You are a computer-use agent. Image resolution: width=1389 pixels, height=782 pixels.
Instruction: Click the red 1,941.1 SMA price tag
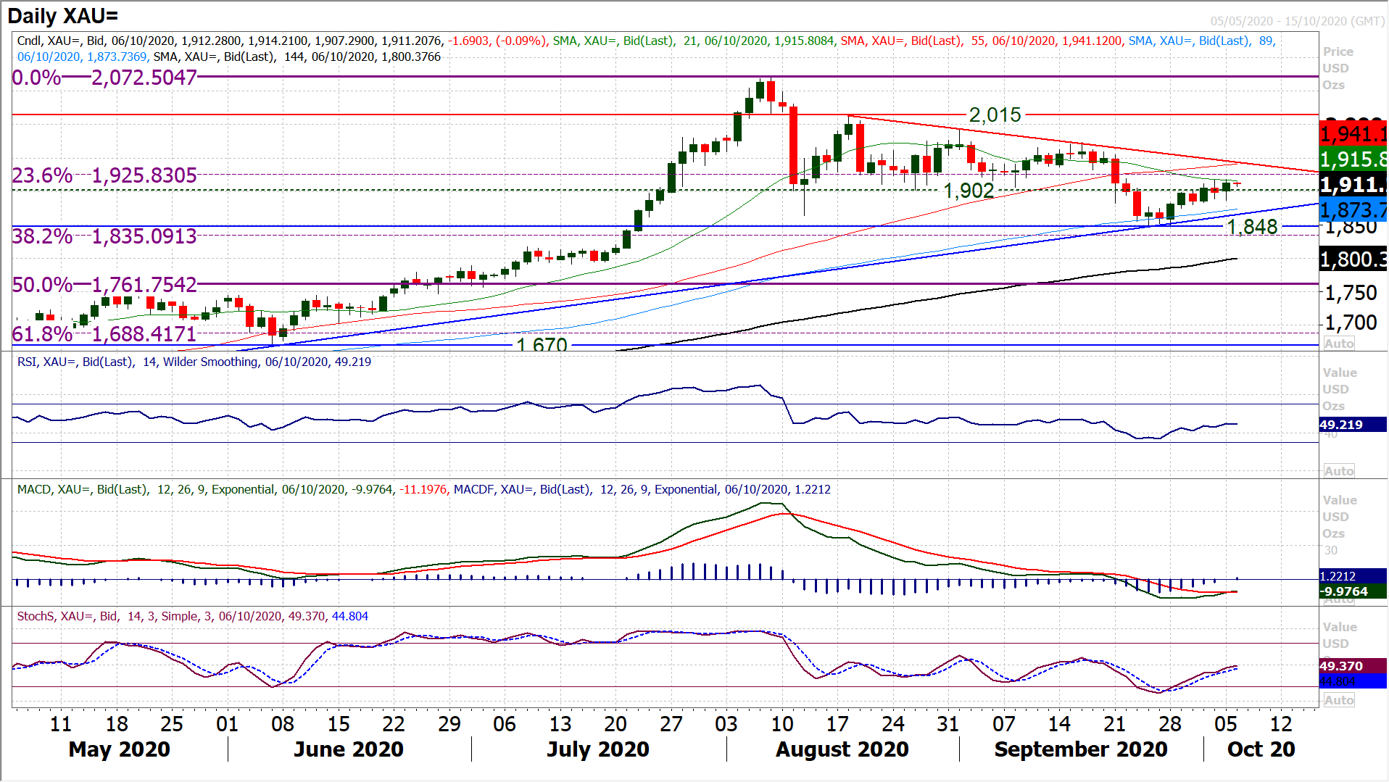point(1353,133)
